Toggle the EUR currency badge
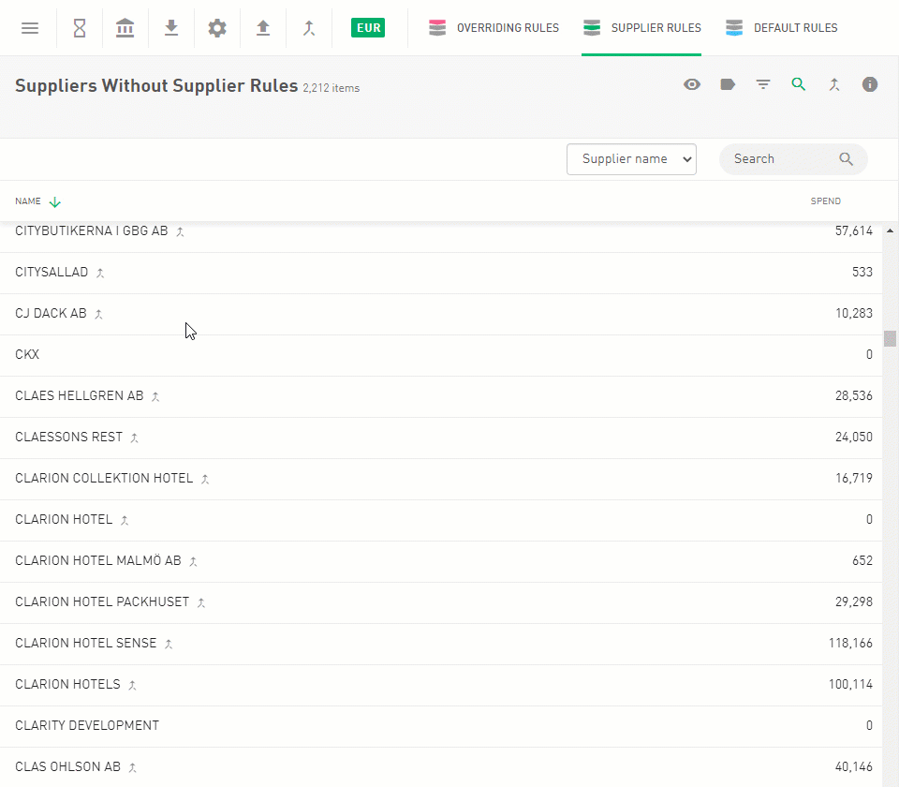Image resolution: width=899 pixels, height=787 pixels. coord(369,28)
